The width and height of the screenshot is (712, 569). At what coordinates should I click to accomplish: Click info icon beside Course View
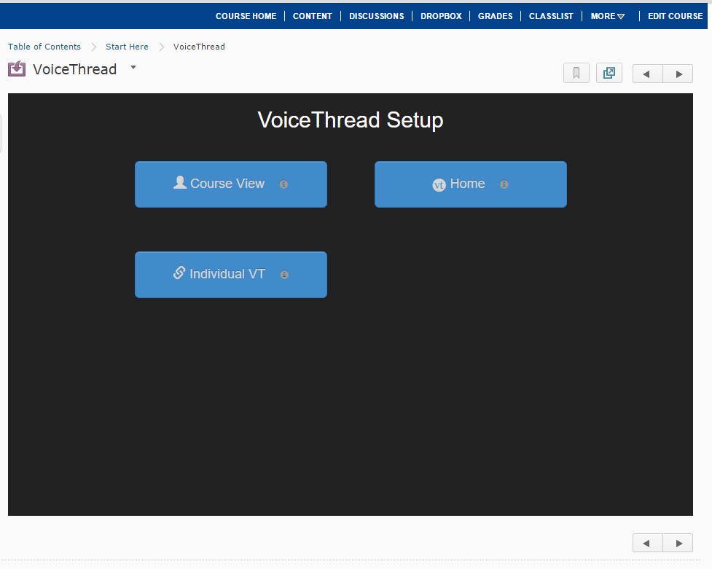283,184
